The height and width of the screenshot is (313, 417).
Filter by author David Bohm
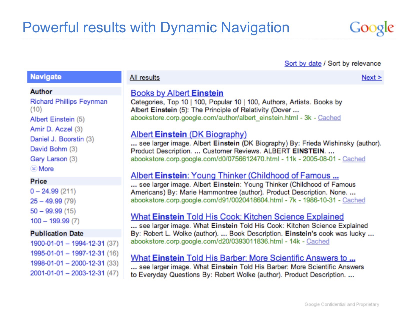[49, 149]
